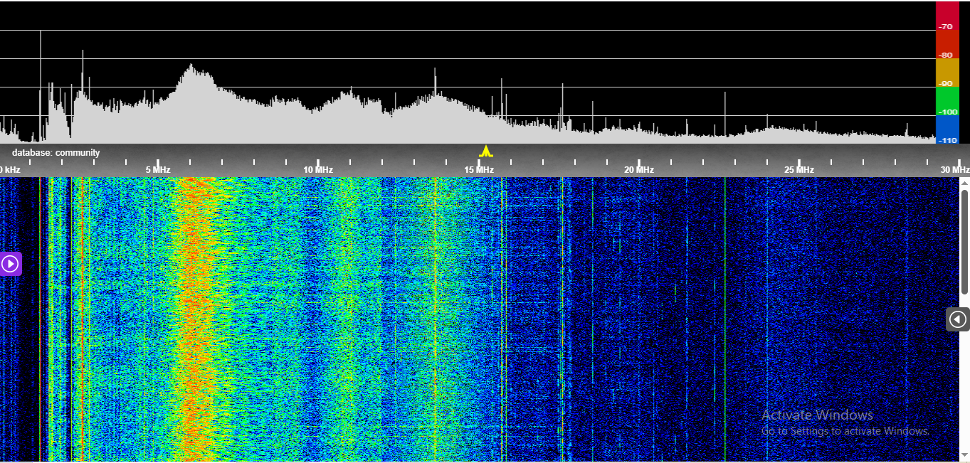Click the "database: community" label
This screenshot has width=970, height=463.
[56, 153]
